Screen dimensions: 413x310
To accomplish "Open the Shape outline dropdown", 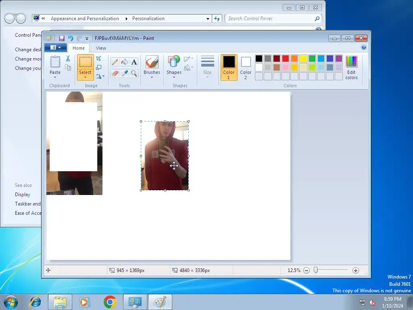I will coord(189,59).
